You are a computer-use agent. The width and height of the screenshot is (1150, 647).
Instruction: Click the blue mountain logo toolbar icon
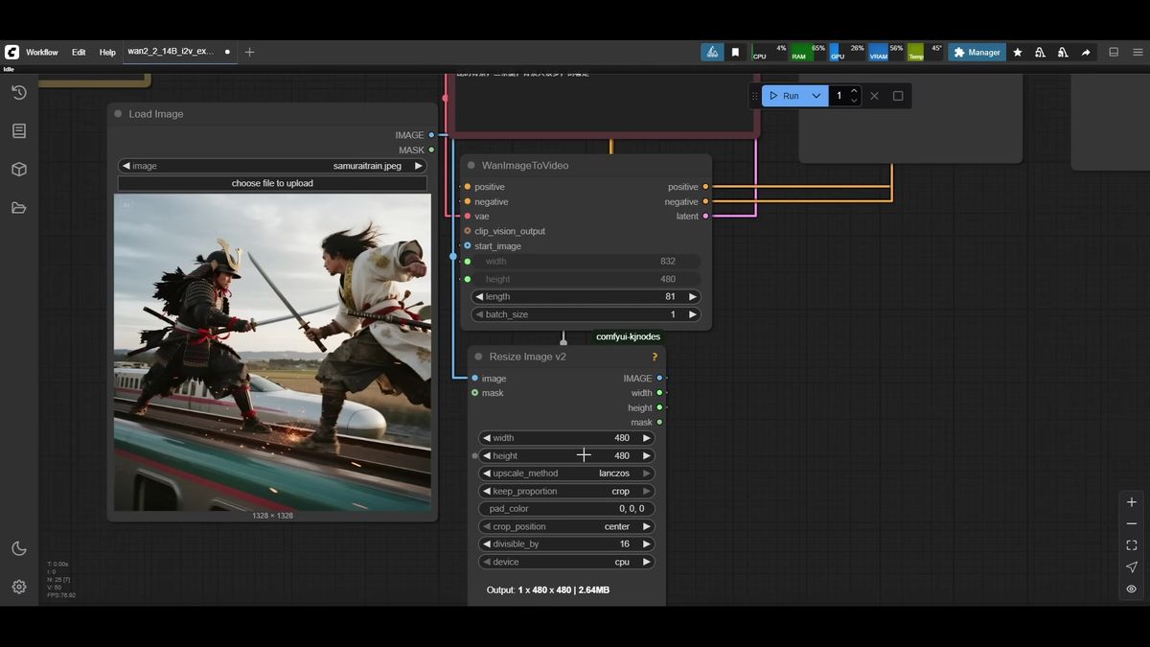click(712, 52)
